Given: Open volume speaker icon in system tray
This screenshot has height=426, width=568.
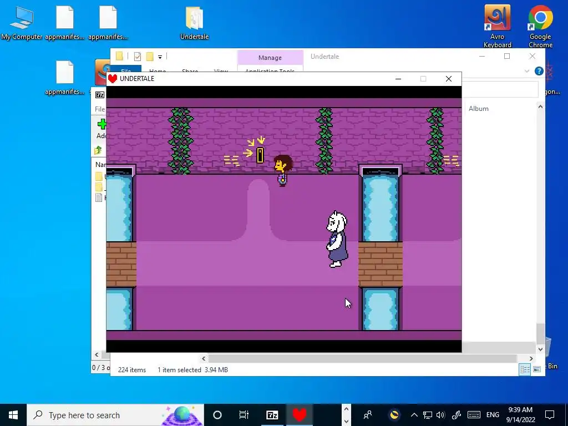Looking at the screenshot, I should [x=440, y=415].
